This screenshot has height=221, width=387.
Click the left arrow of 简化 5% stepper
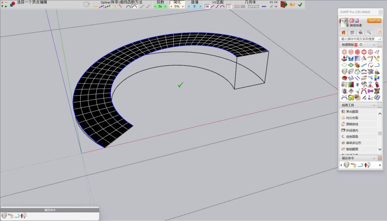tap(171, 7)
